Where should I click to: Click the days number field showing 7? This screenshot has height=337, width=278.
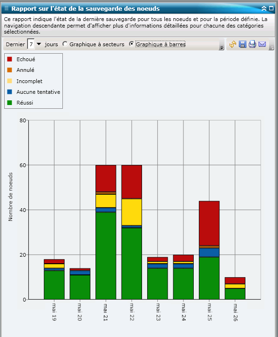tap(31, 44)
